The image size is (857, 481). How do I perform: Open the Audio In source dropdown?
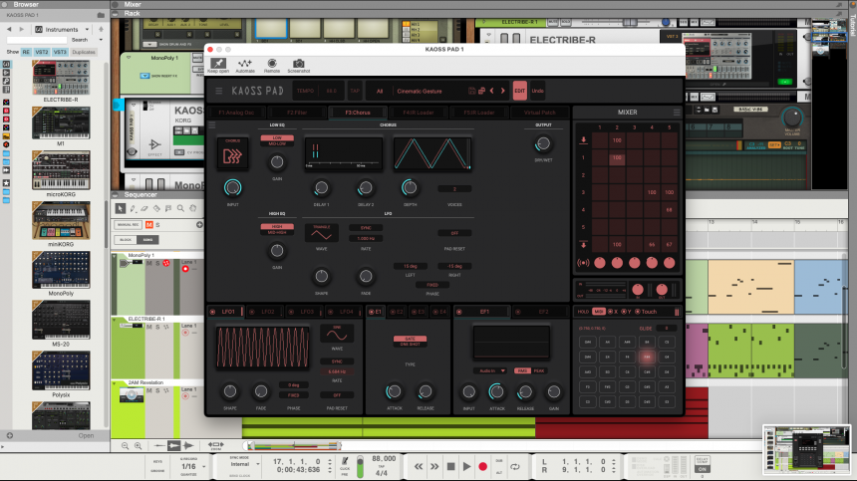coord(489,370)
